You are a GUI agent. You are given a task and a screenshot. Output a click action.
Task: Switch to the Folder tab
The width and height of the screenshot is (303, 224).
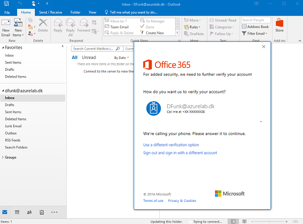[75, 12]
